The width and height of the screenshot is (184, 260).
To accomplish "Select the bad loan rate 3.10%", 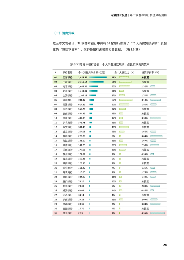I will pyautogui.click(x=144, y=100).
